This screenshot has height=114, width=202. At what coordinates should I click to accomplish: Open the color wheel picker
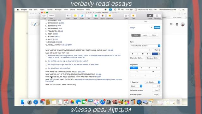click(x=159, y=54)
